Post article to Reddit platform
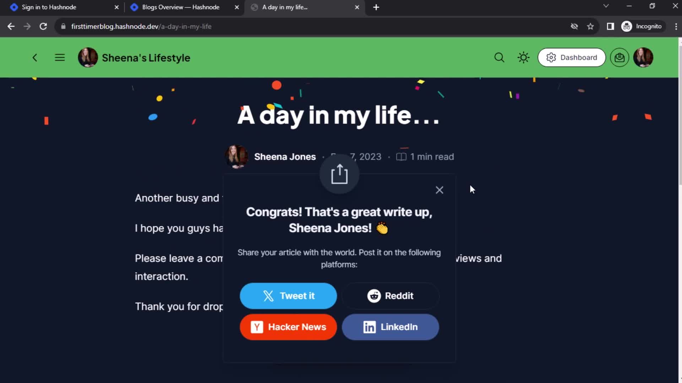The height and width of the screenshot is (383, 682). coord(390,295)
